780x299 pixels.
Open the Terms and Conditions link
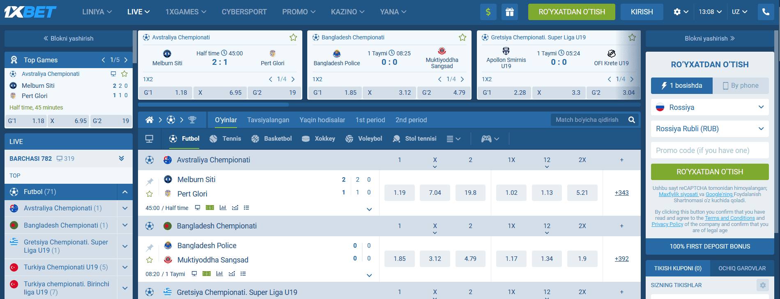pos(730,218)
